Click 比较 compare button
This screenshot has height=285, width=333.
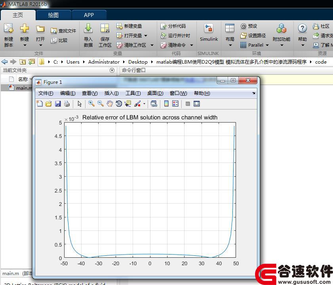coord(59,40)
